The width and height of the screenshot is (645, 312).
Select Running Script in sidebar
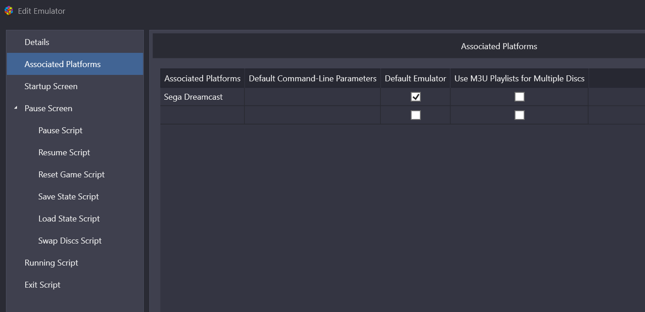click(x=51, y=263)
